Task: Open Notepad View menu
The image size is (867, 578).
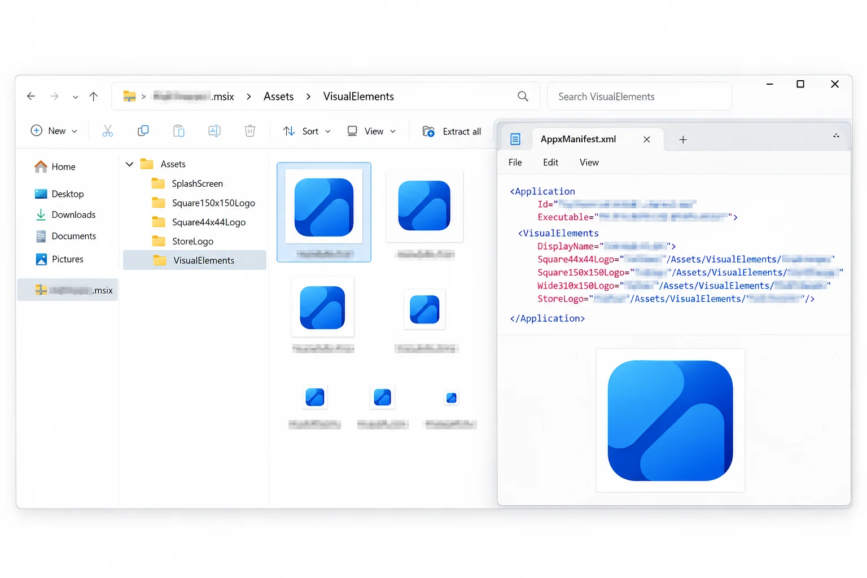Action: pos(589,163)
